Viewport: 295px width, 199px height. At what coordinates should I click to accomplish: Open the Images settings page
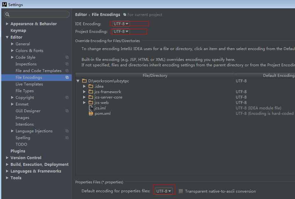click(x=22, y=118)
